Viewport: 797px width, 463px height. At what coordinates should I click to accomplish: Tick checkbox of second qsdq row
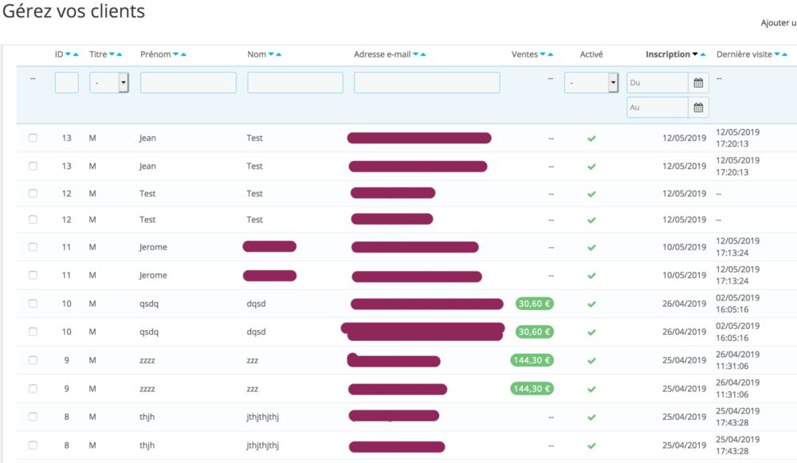(x=33, y=332)
